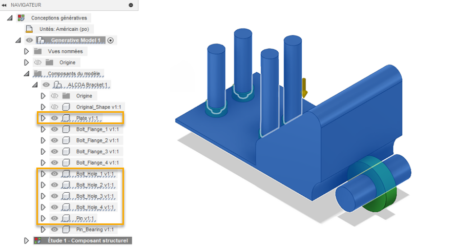The height and width of the screenshot is (247, 457).
Task: Expand the Plate v1:1 node
Action: (43, 118)
